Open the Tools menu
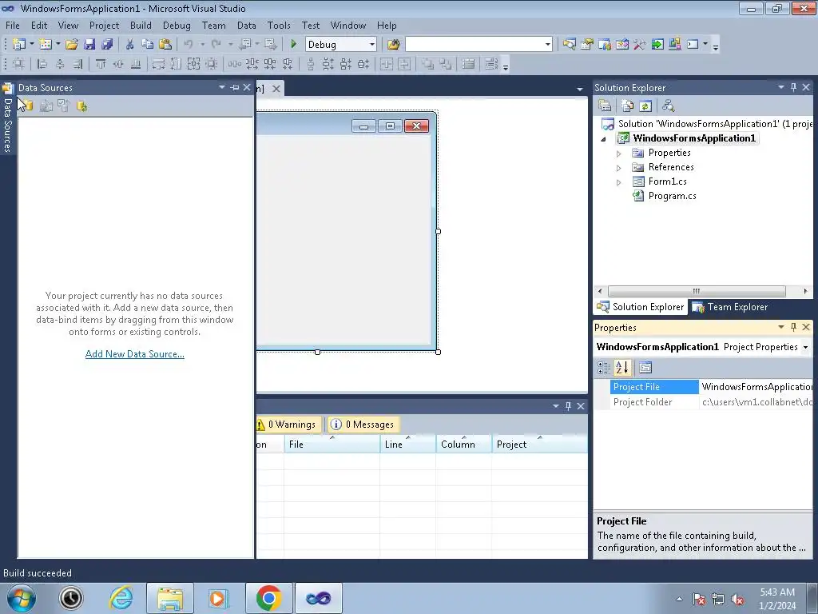Screen dimensions: 818x614 tap(279, 25)
